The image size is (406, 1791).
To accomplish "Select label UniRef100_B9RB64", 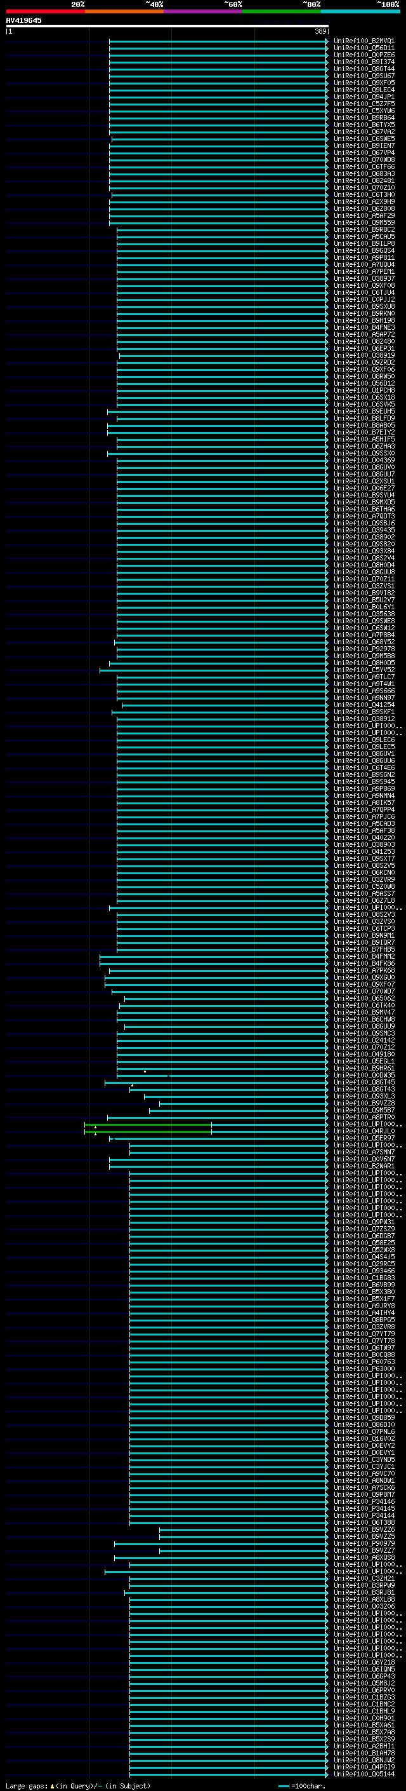I will tap(364, 118).
